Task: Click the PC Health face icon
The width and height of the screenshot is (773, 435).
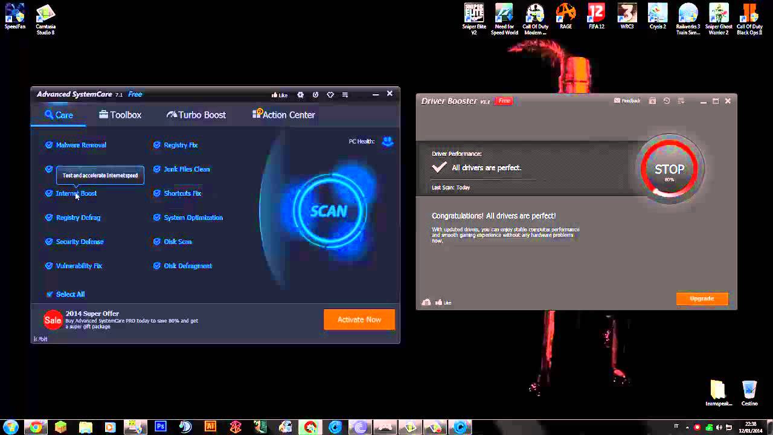Action: (388, 141)
